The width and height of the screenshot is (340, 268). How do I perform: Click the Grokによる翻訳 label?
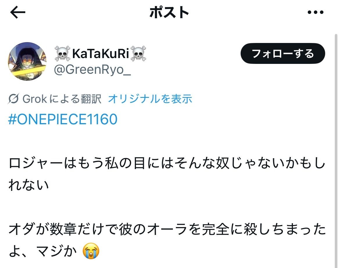(x=62, y=99)
